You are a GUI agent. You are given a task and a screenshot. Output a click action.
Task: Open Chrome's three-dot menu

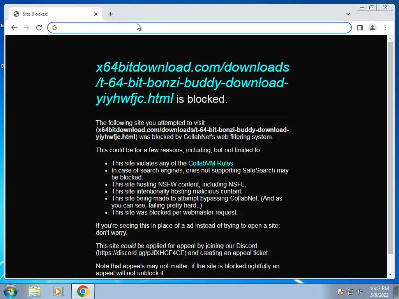pos(385,28)
